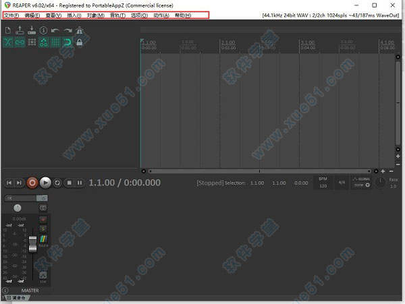
Task: Click horizontal zoom-out minus button
Action: 391,171
